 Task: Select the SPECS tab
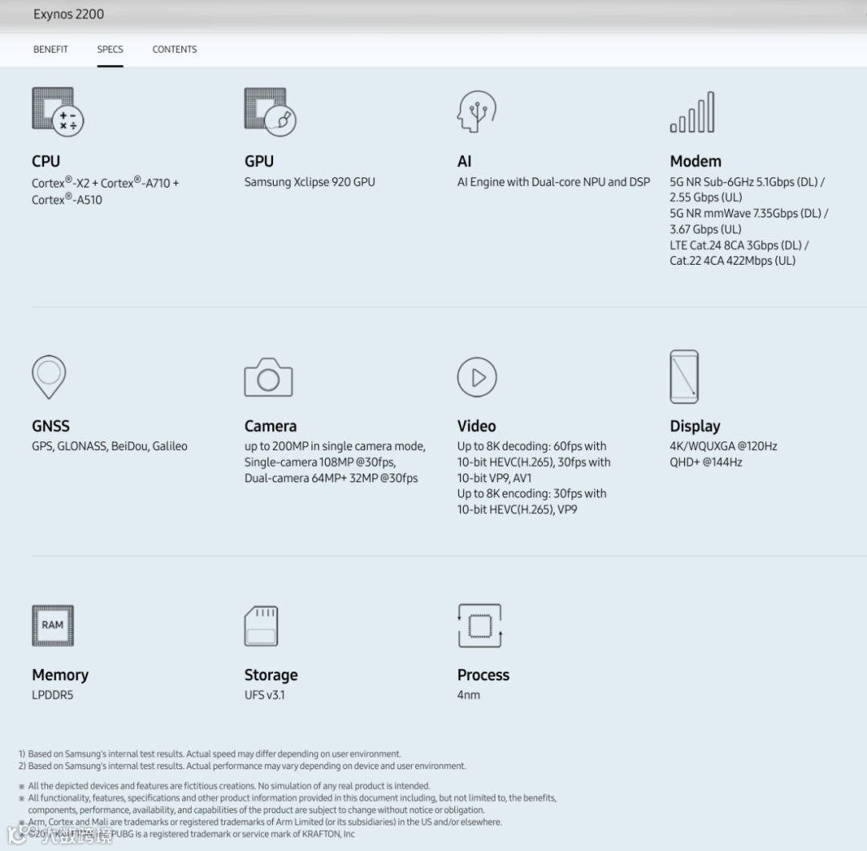110,49
